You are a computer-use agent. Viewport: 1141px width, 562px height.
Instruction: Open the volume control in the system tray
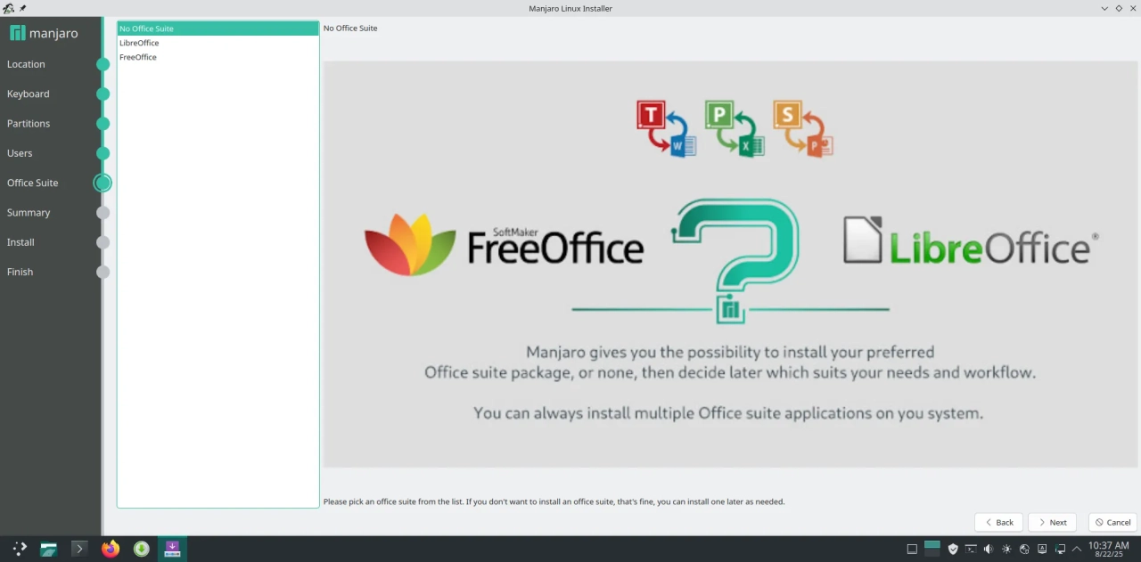point(988,549)
